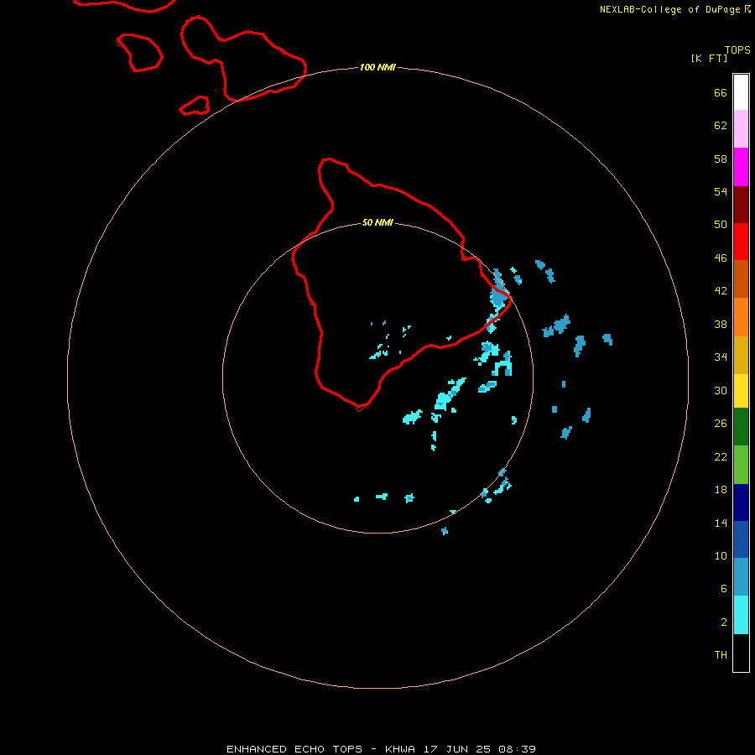The height and width of the screenshot is (755, 755).
Task: Click the 38 legend value label
Action: pos(721,324)
